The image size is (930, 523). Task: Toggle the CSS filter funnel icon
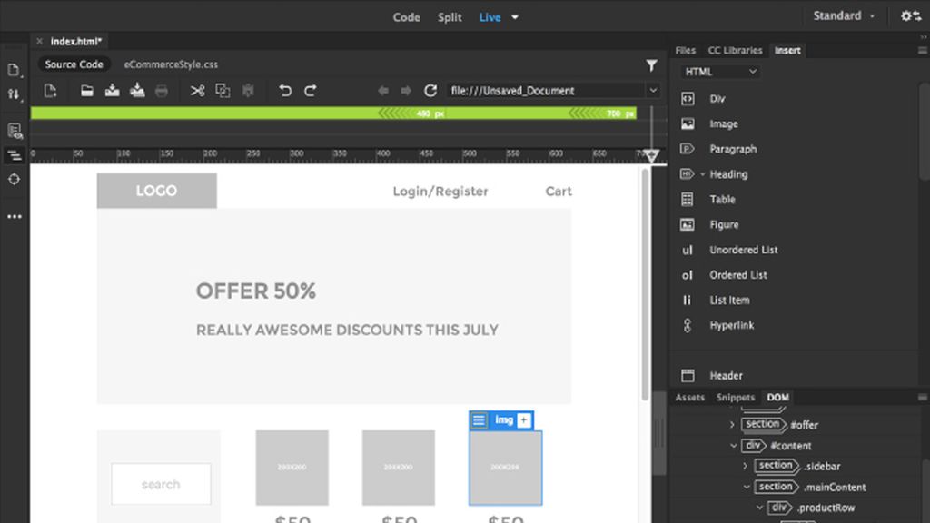tap(651, 64)
